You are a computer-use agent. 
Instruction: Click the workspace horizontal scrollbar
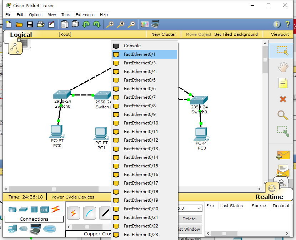[54, 189]
